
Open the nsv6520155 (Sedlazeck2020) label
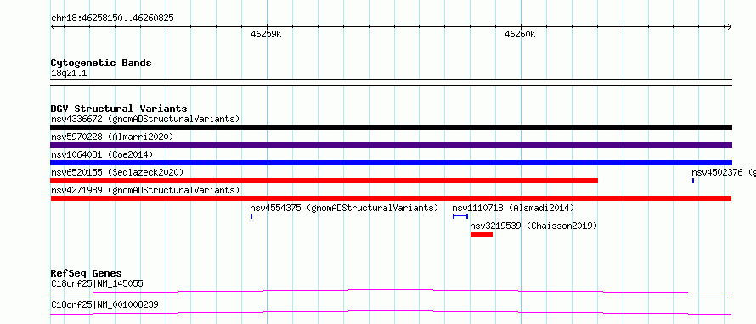(x=117, y=172)
